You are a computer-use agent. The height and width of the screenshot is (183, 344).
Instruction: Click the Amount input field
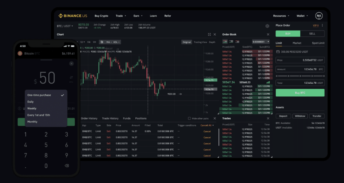(x=300, y=70)
